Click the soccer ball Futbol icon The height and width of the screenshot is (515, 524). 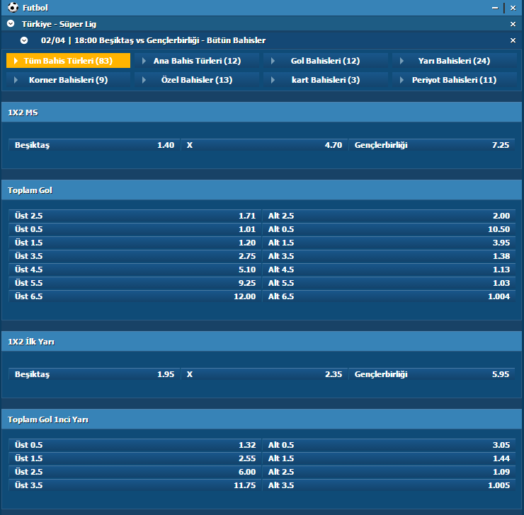click(x=13, y=7)
